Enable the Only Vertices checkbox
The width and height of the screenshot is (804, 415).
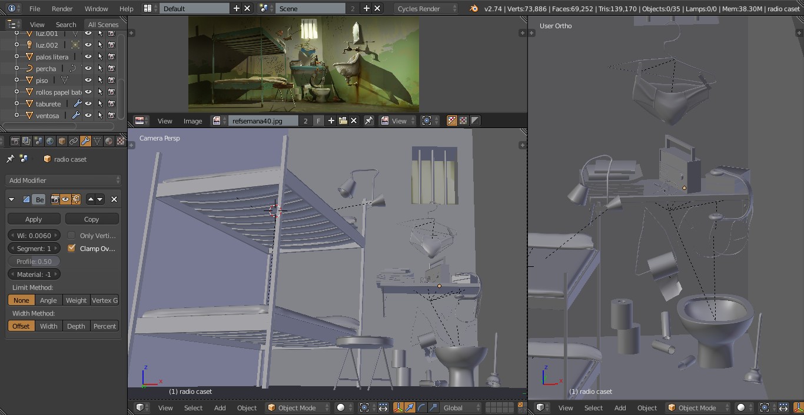72,235
